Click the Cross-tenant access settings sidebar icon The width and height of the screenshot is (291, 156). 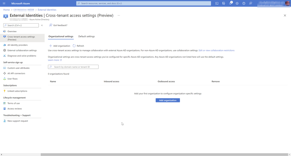(x=5, y=37)
